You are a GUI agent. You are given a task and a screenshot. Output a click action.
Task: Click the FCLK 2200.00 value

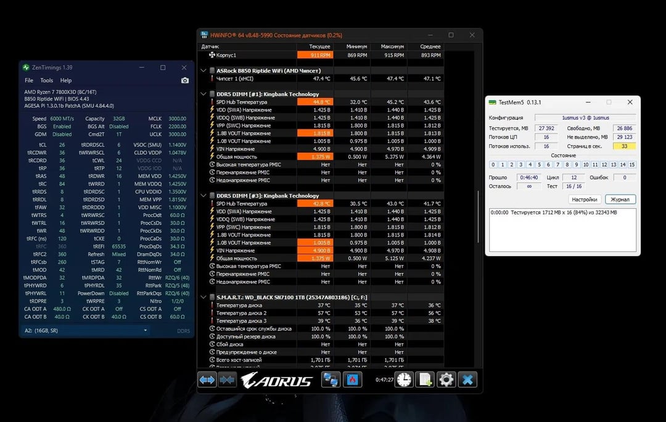pos(177,126)
